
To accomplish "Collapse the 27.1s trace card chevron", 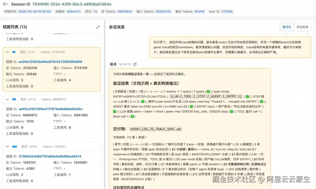I will (x=7, y=52).
